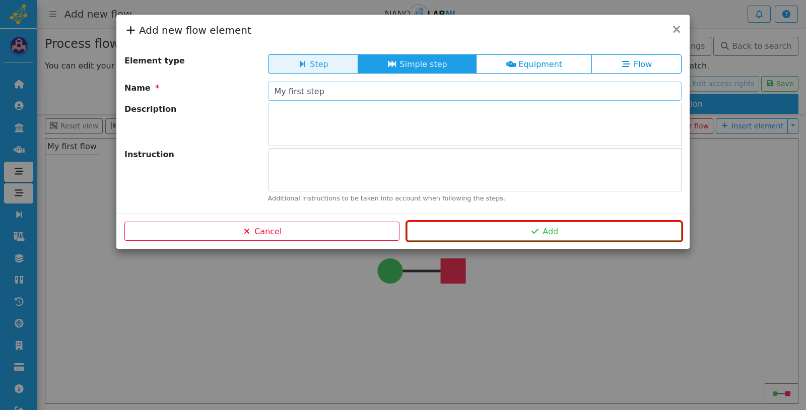Open second highlighted list icon in sidebar
The height and width of the screenshot is (410, 806).
pyautogui.click(x=19, y=193)
